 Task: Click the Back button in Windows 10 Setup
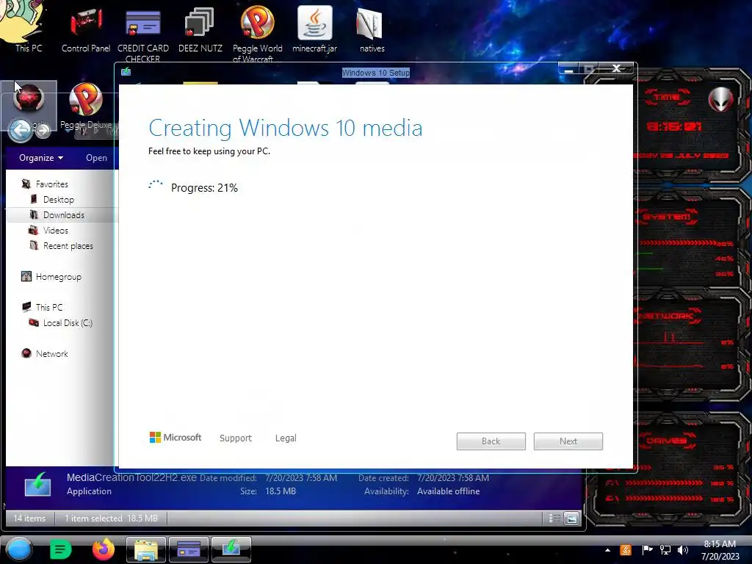point(491,441)
